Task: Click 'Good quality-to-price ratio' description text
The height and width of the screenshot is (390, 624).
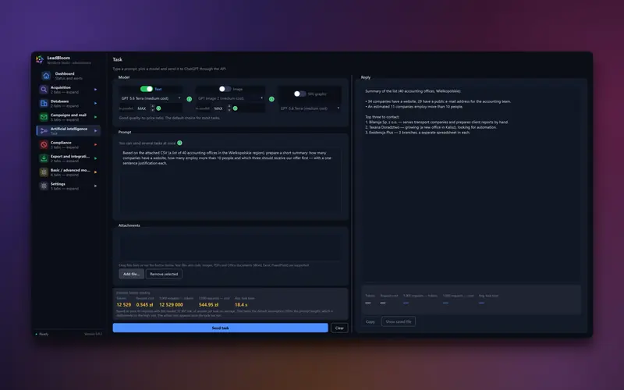Action: click(169, 119)
